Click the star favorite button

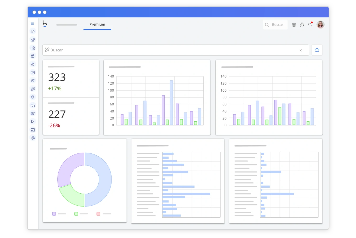point(317,50)
